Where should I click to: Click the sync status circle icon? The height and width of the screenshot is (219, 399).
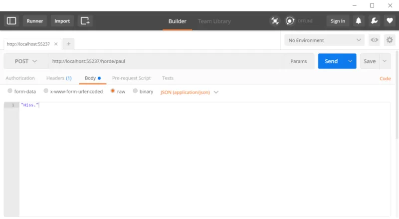coord(290,21)
